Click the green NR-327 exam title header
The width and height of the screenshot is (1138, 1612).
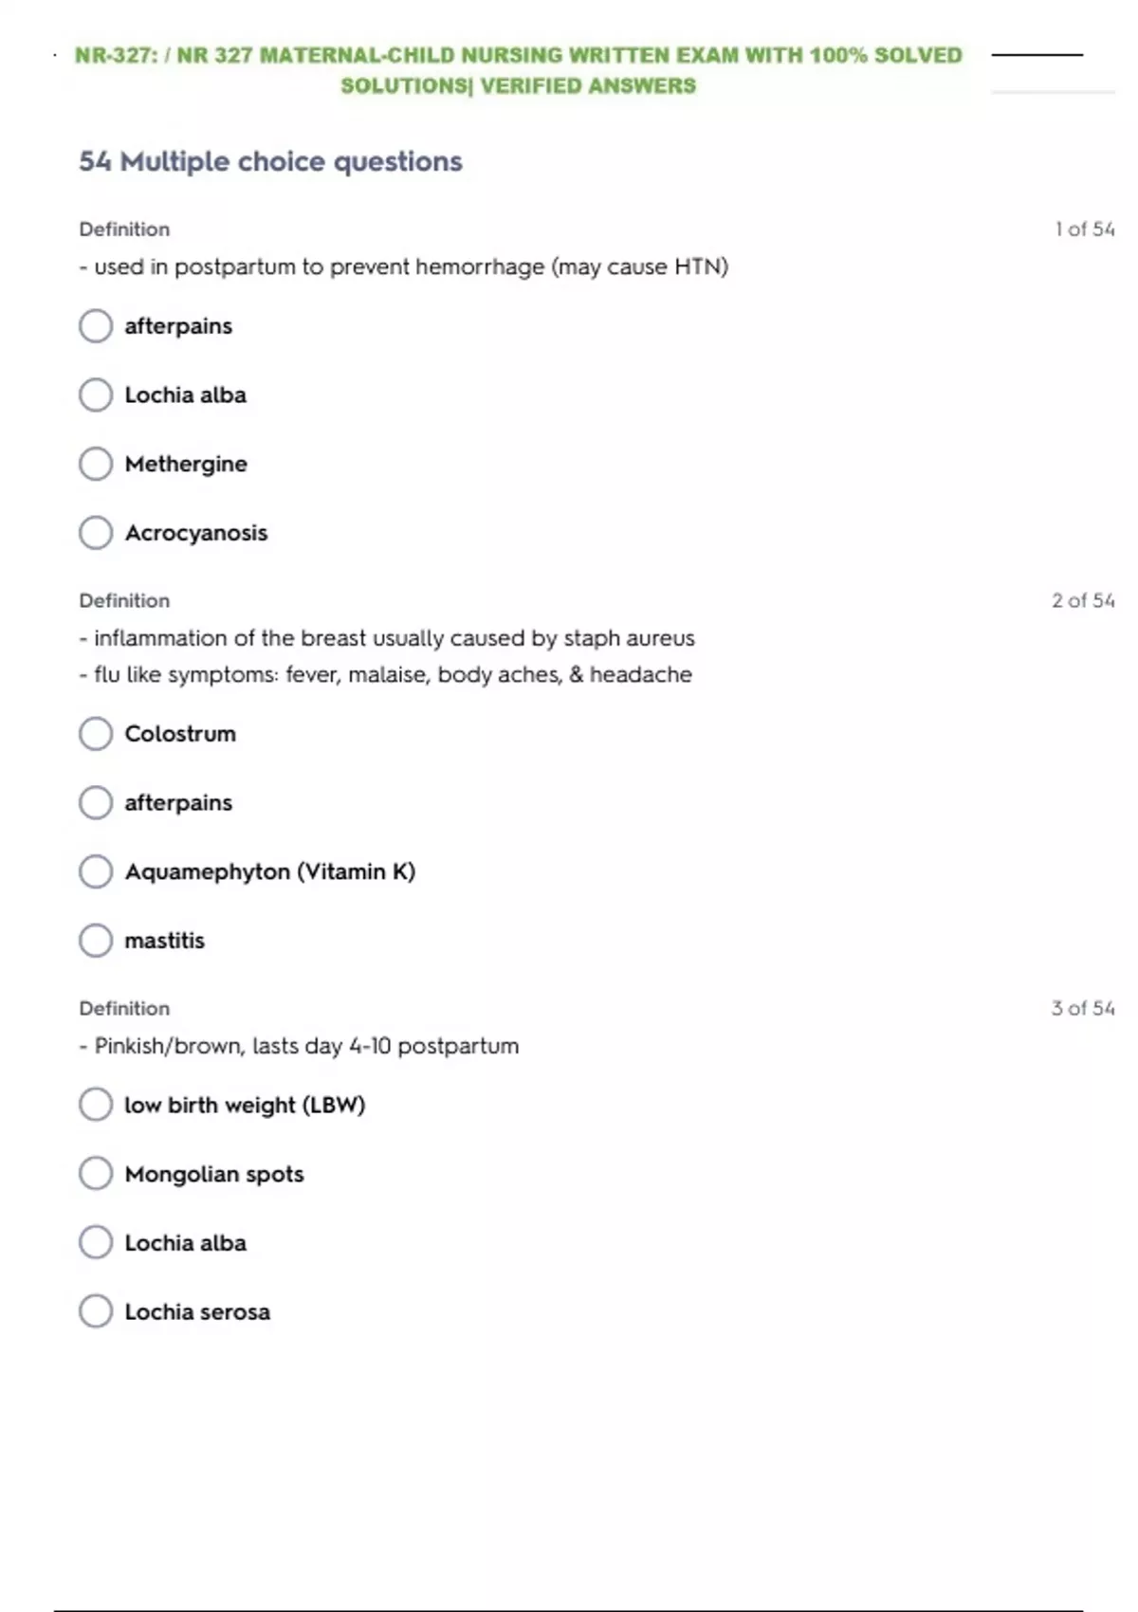[518, 70]
